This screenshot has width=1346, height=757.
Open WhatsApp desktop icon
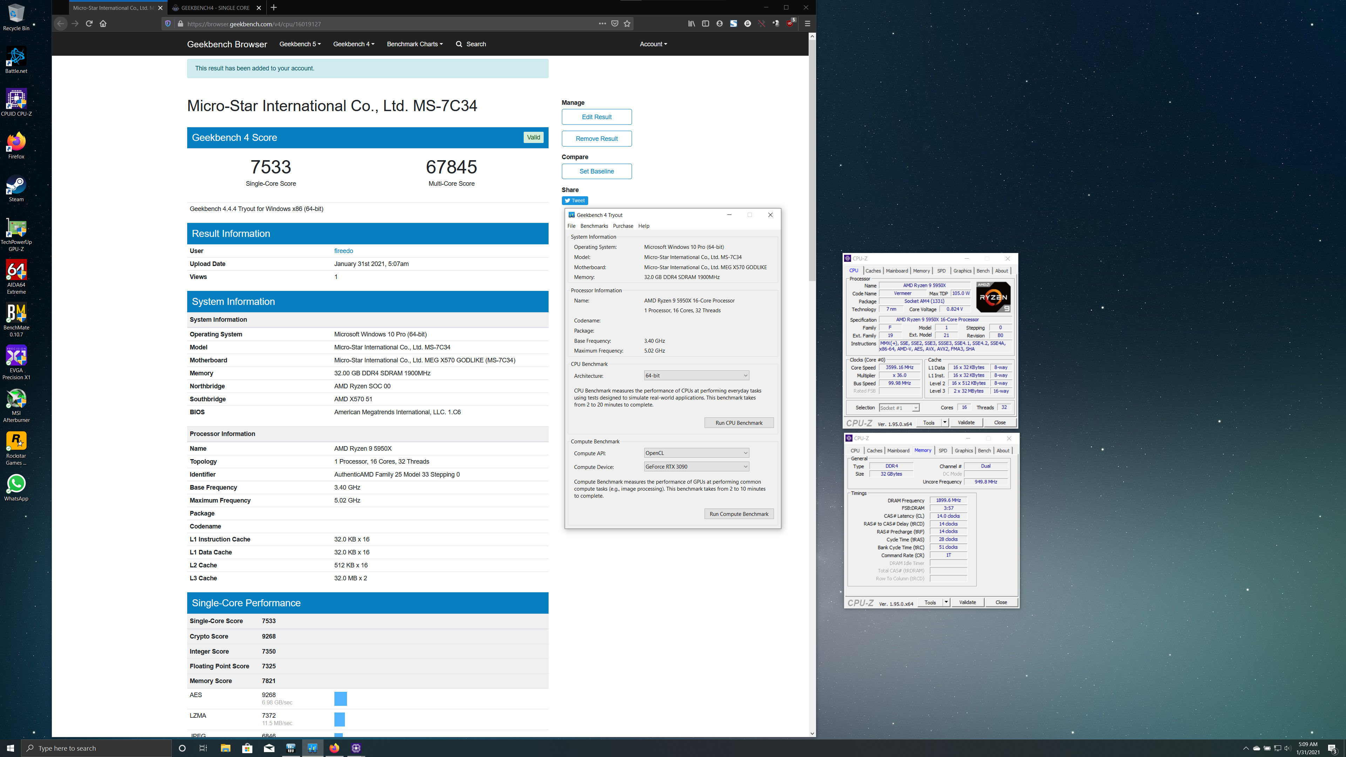pos(16,487)
